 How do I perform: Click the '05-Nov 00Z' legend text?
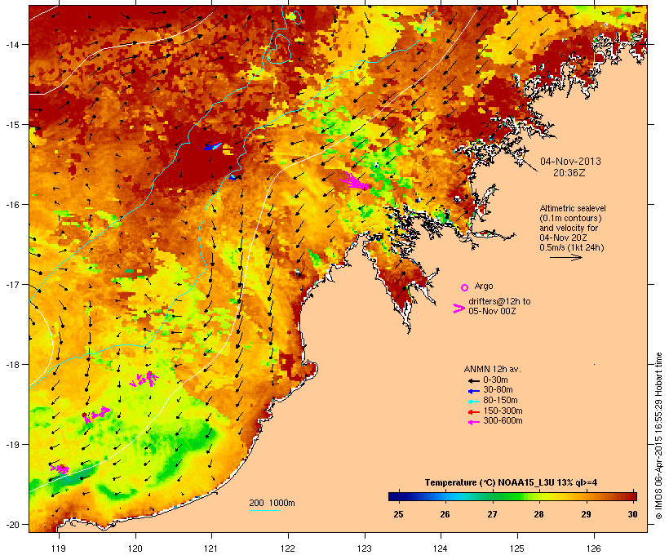[492, 311]
